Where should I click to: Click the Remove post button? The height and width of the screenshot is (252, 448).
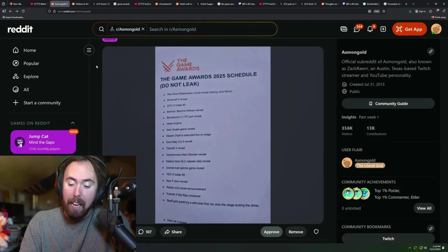point(296,232)
